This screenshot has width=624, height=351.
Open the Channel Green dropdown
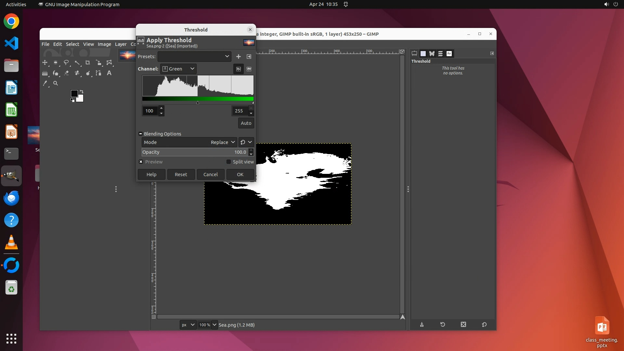[x=178, y=69]
